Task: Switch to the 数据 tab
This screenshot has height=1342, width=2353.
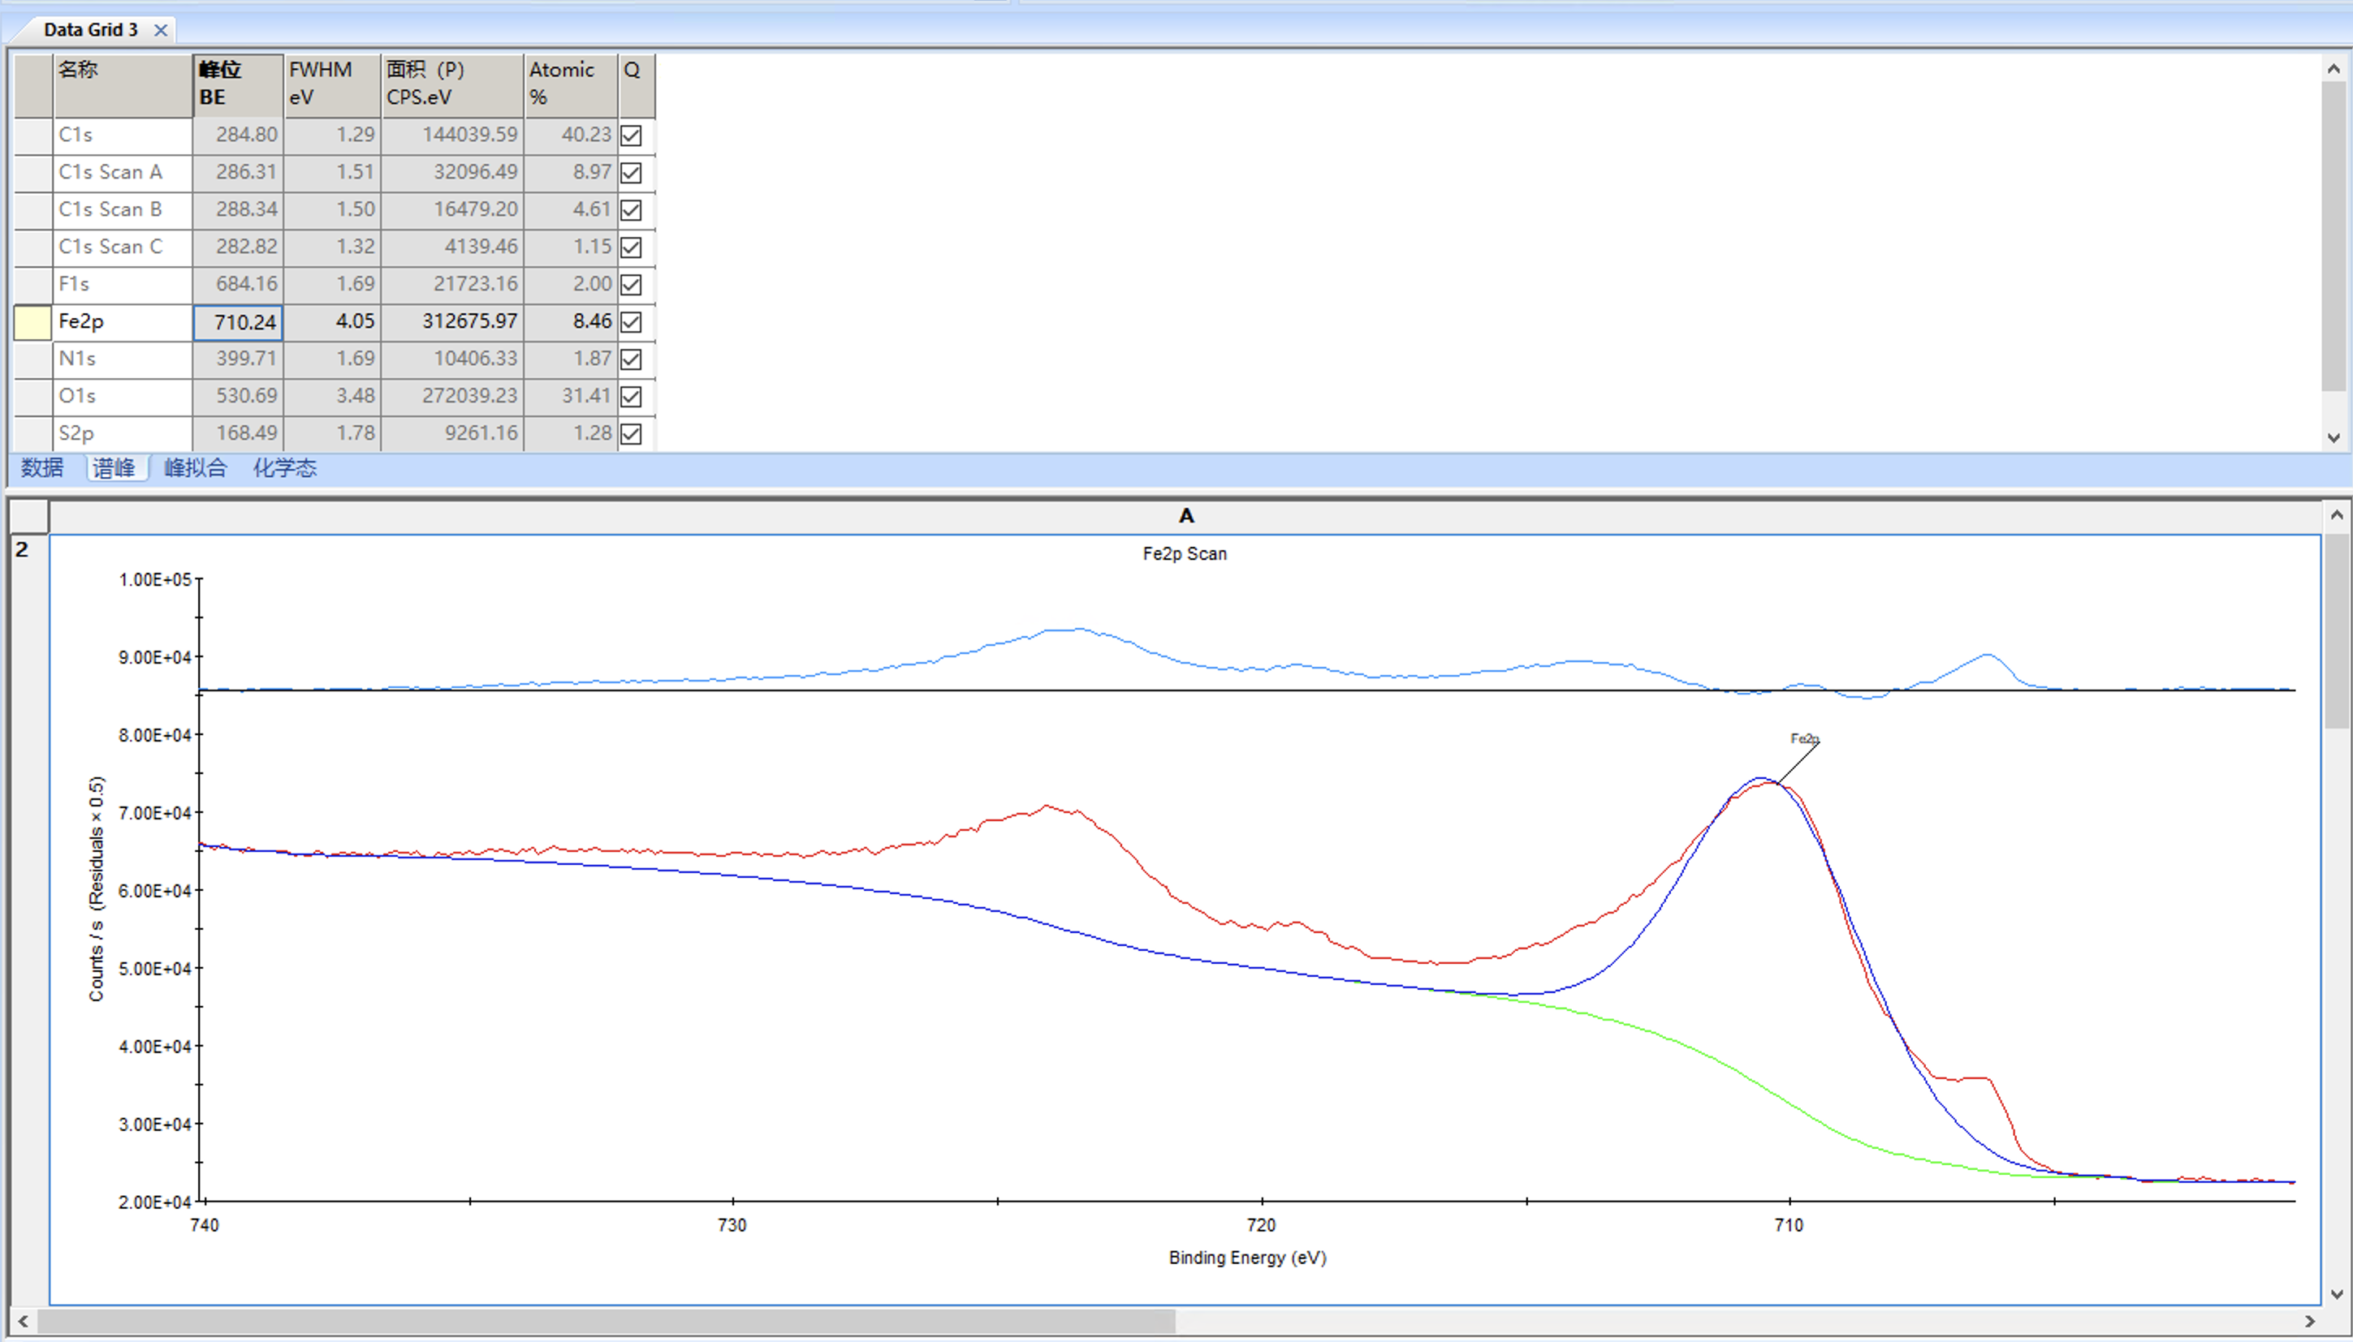Action: click(x=42, y=468)
